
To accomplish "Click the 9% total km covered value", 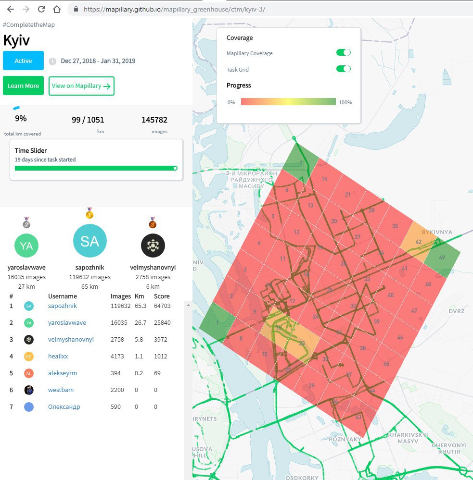I will 21,119.
